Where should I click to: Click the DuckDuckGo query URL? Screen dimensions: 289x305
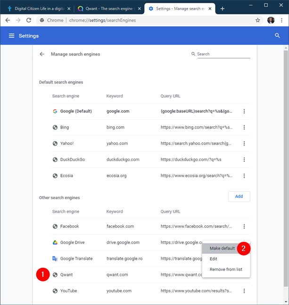tap(191, 160)
